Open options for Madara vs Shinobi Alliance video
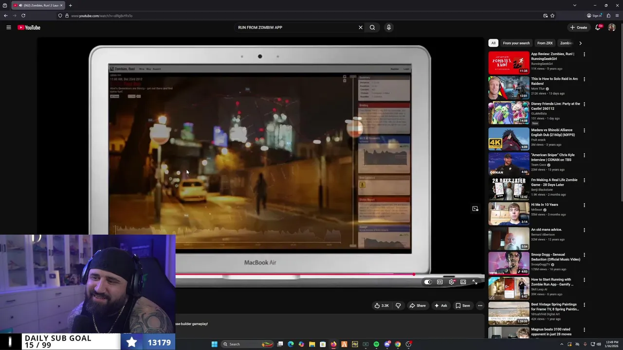The image size is (623, 350). pos(585,130)
